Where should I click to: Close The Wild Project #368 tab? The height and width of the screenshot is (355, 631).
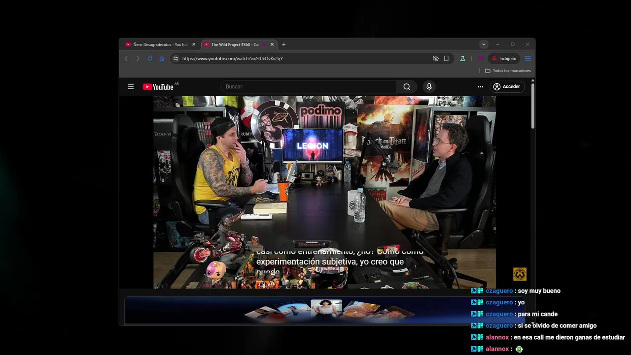272,44
